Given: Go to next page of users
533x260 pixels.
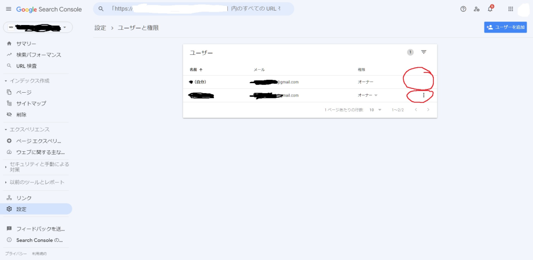Looking at the screenshot, I should 428,110.
